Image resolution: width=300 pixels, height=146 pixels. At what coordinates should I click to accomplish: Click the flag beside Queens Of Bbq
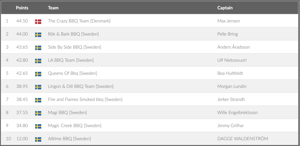coord(38,74)
